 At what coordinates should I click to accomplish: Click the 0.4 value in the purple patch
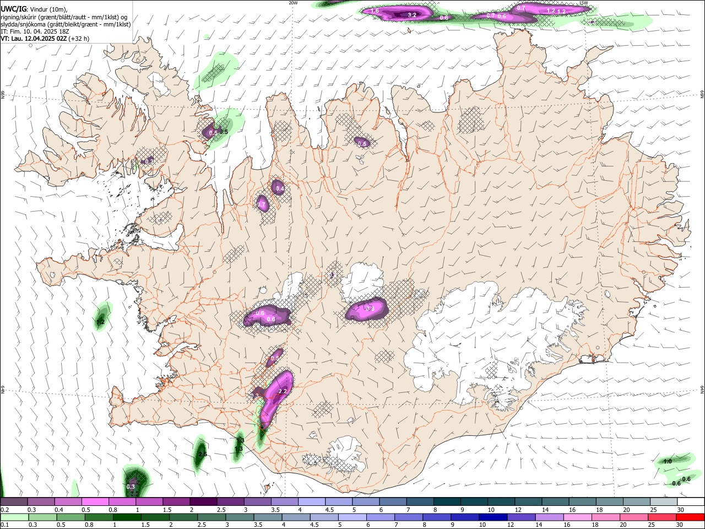tap(280, 188)
